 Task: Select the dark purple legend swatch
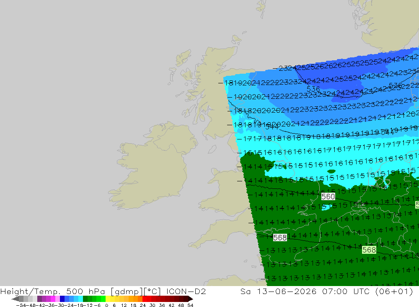tap(39, 299)
